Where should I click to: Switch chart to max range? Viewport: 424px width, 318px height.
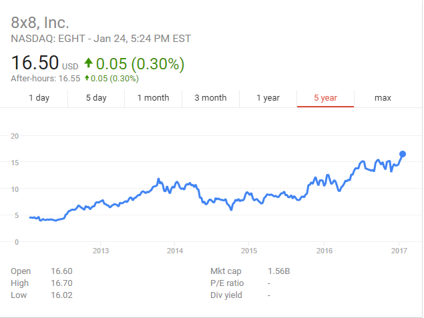(x=383, y=98)
